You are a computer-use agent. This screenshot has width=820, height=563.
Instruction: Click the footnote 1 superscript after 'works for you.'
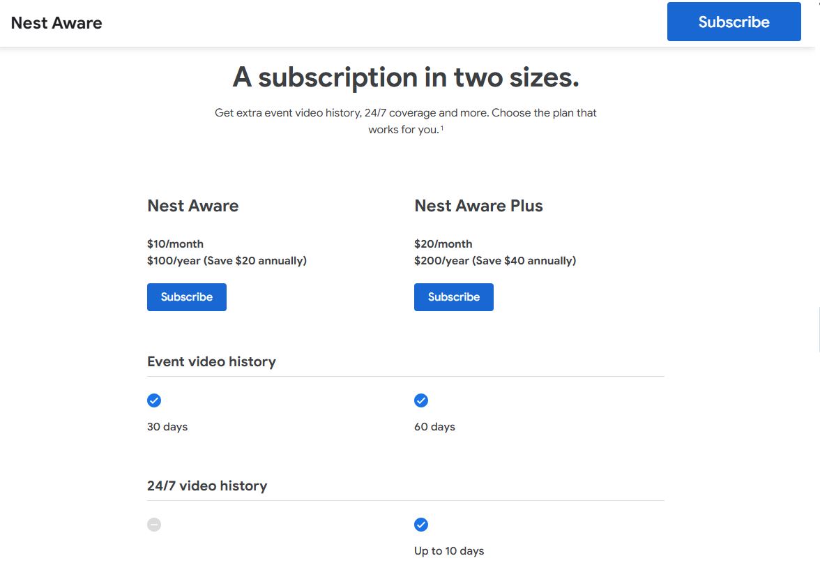tap(442, 128)
